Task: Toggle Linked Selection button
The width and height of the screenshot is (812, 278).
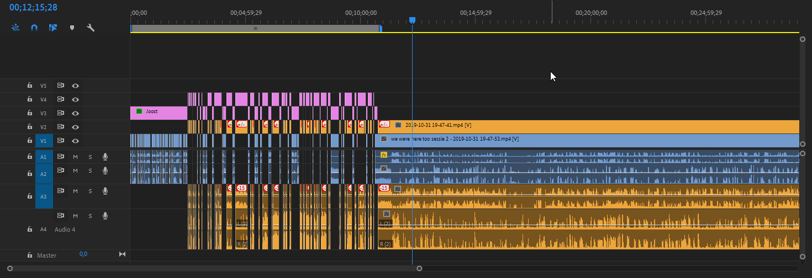Action: click(53, 27)
